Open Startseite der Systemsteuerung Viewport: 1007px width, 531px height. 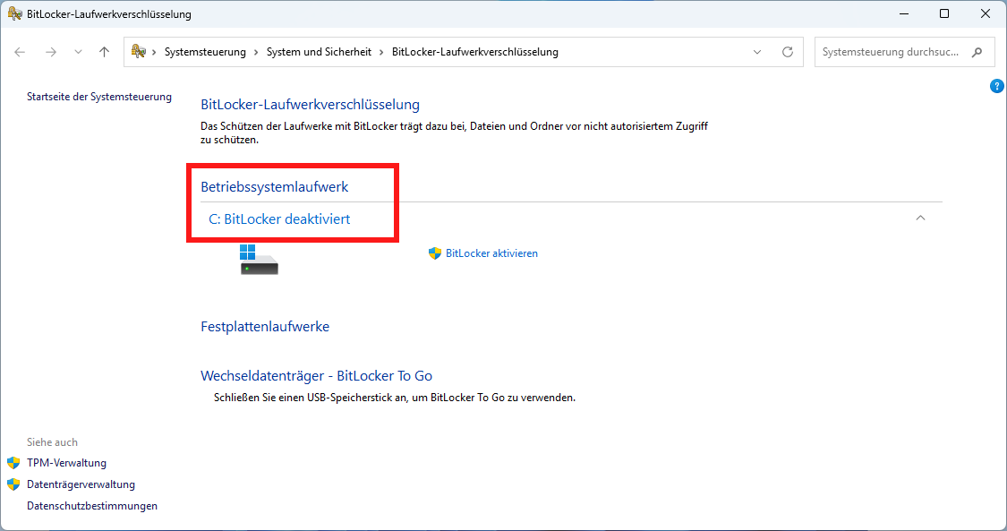[x=98, y=97]
